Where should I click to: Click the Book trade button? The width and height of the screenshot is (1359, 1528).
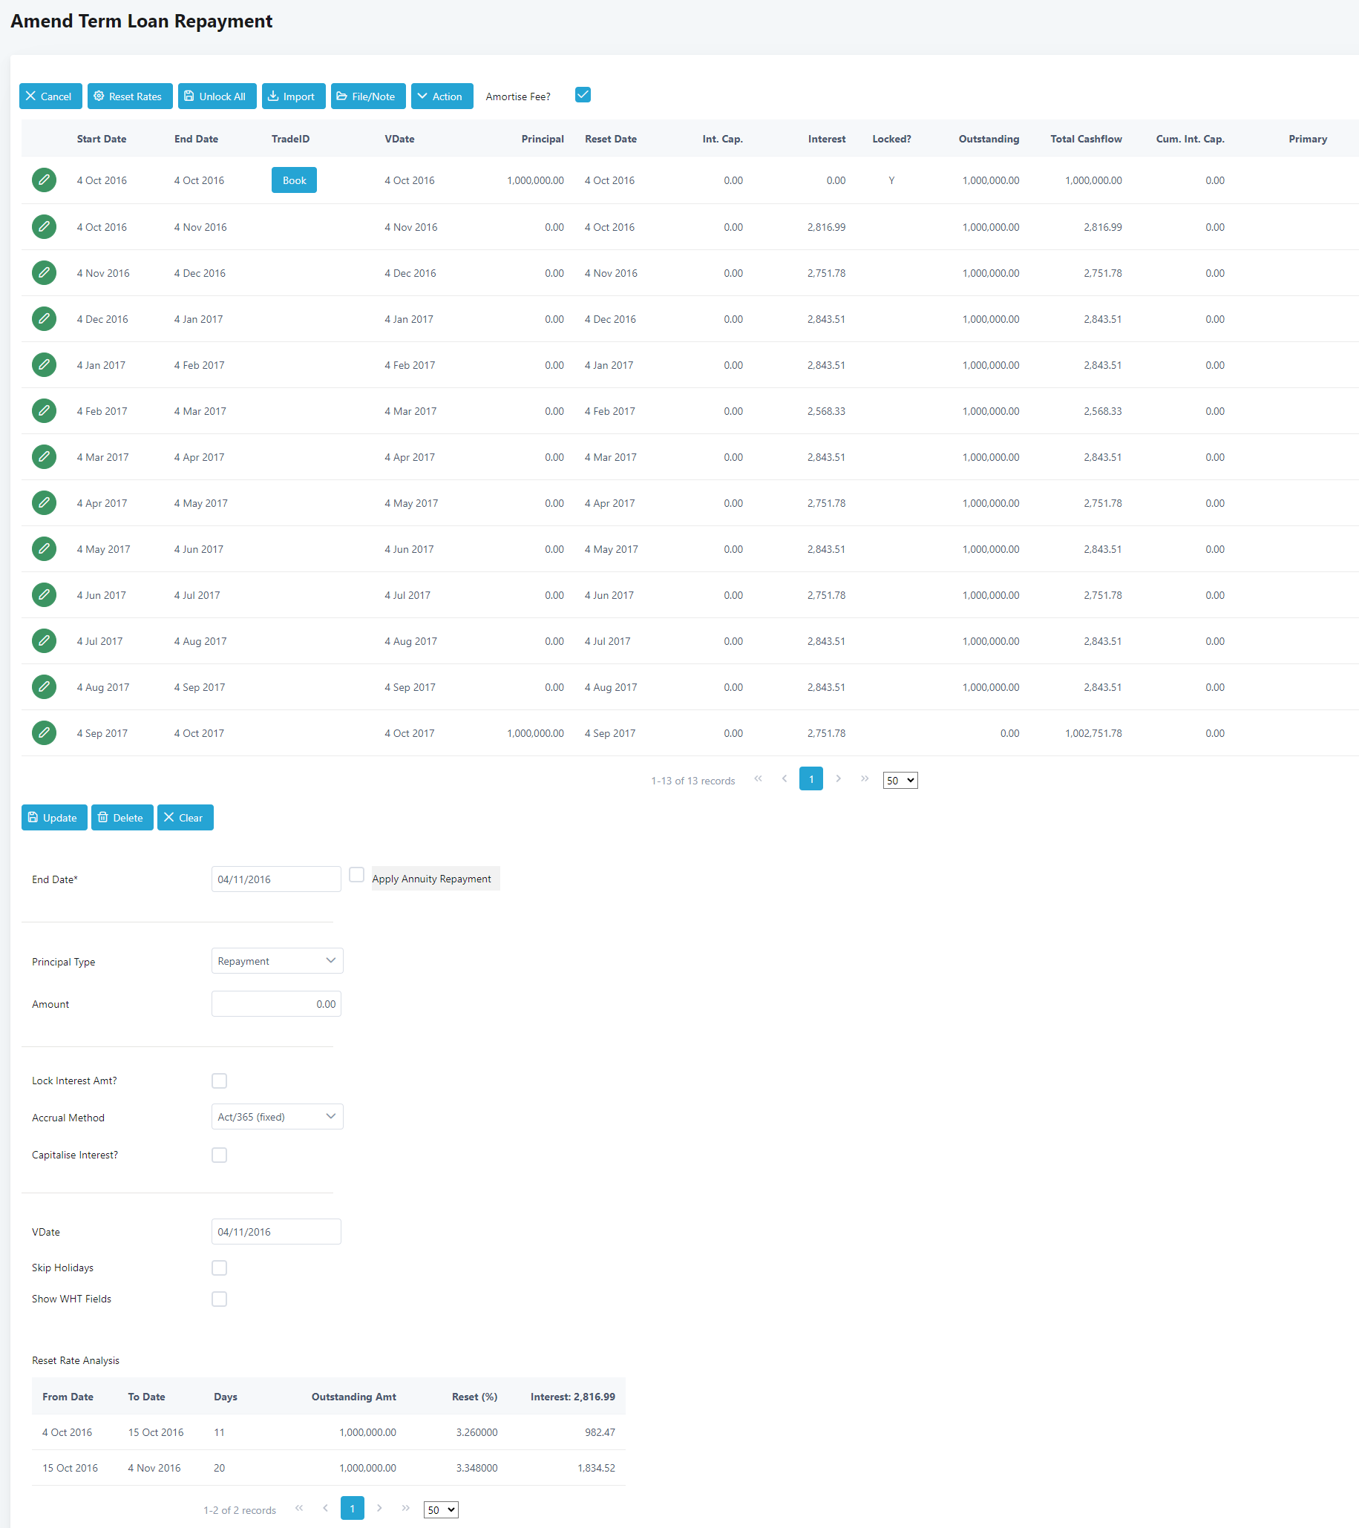pos(294,180)
